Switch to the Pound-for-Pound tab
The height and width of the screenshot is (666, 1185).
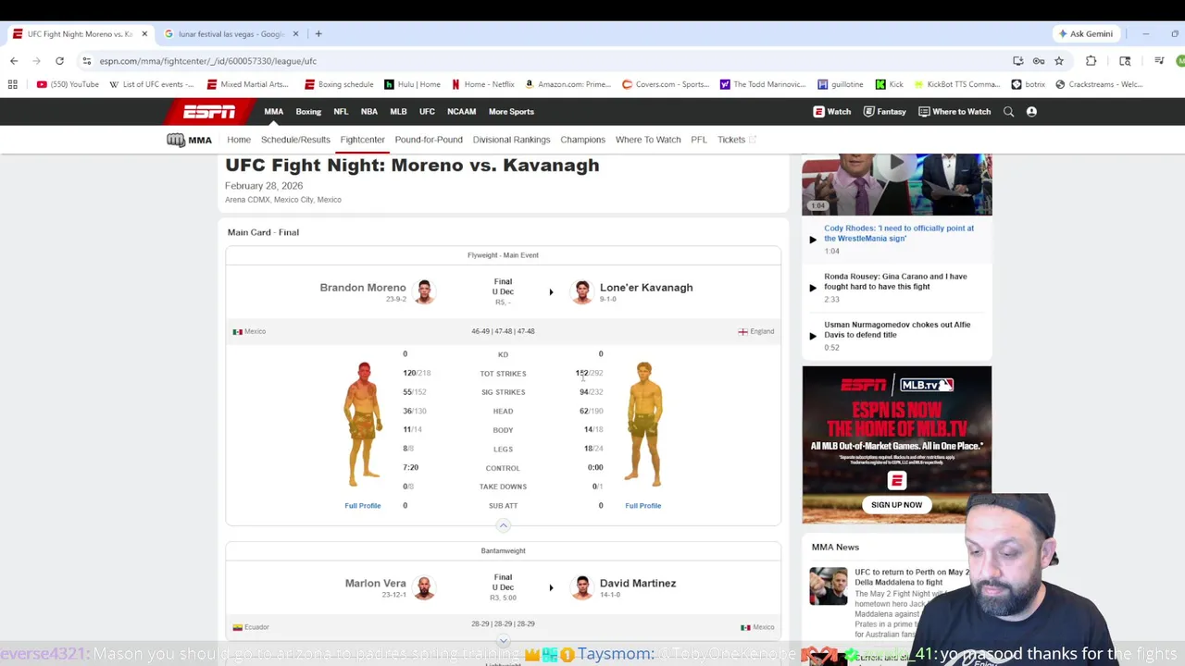click(429, 140)
